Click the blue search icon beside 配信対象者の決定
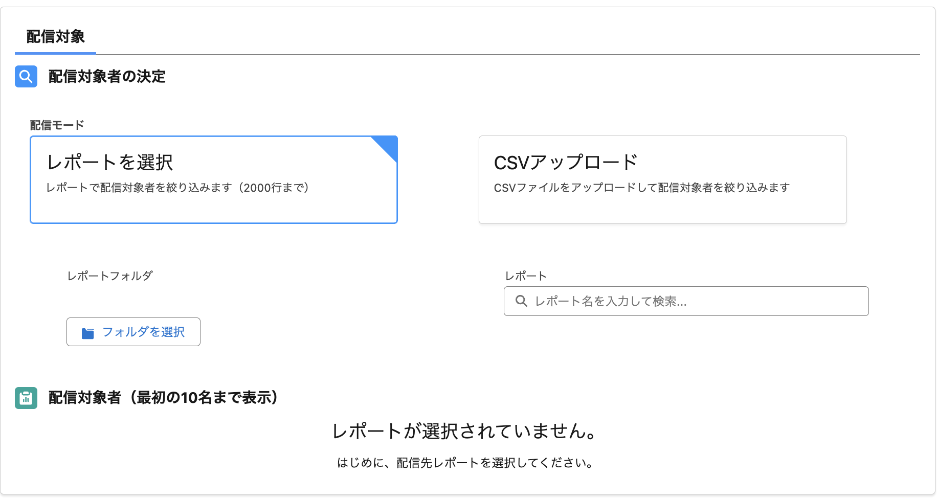Image resolution: width=937 pixels, height=499 pixels. pos(26,77)
